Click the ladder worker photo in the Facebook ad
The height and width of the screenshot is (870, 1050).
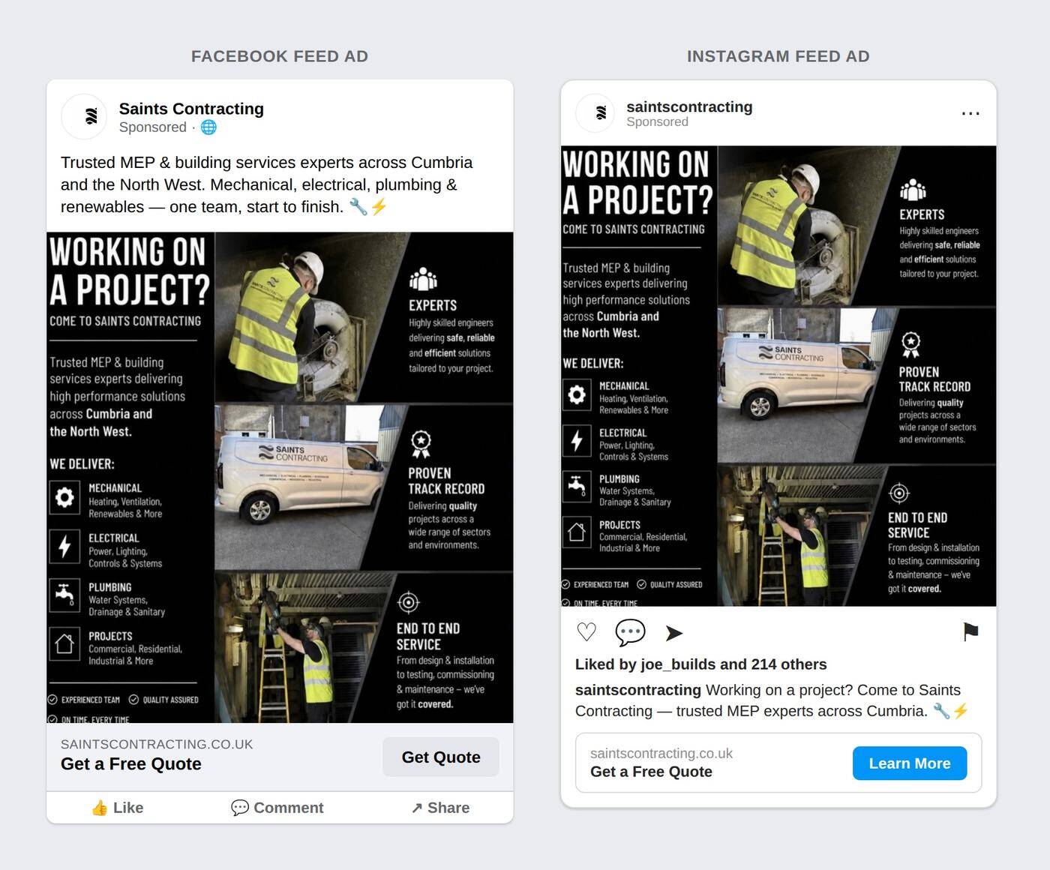click(x=300, y=647)
